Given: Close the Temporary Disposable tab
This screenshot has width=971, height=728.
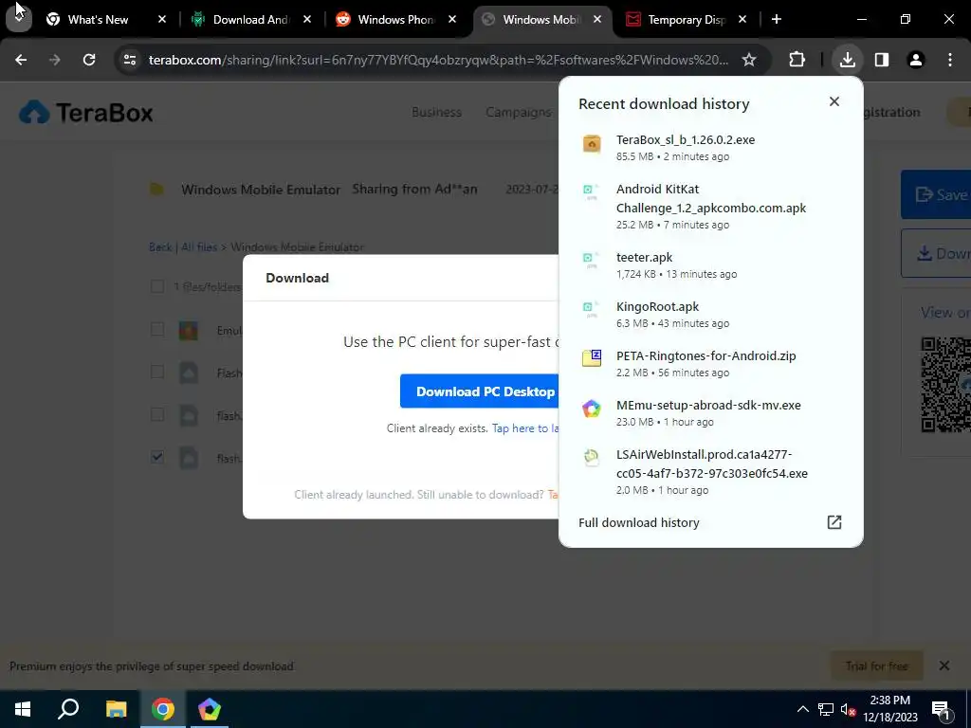Looking at the screenshot, I should pos(742,20).
